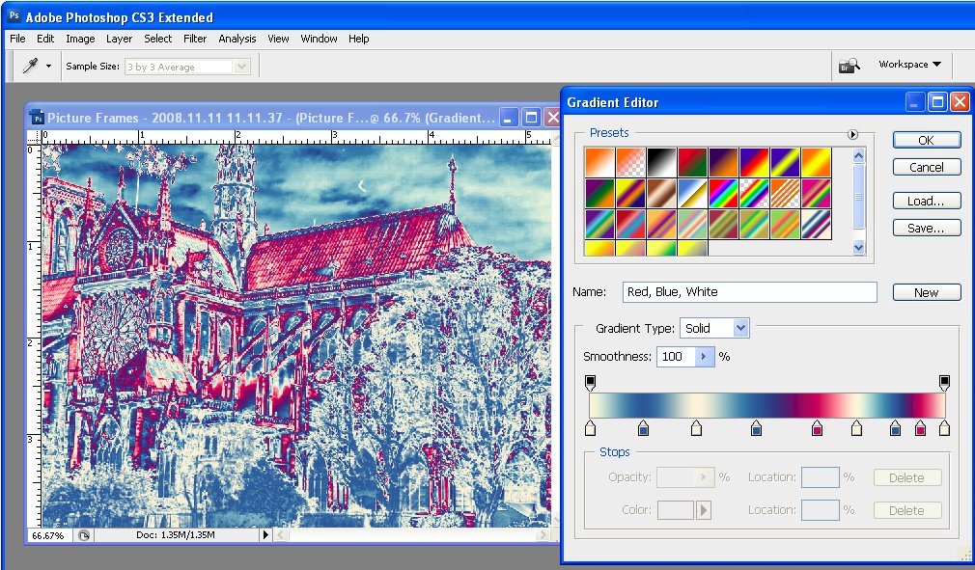The width and height of the screenshot is (975, 570).
Task: Click the 'Doc: 1.35M/1.35M' status text
Action: click(x=176, y=534)
